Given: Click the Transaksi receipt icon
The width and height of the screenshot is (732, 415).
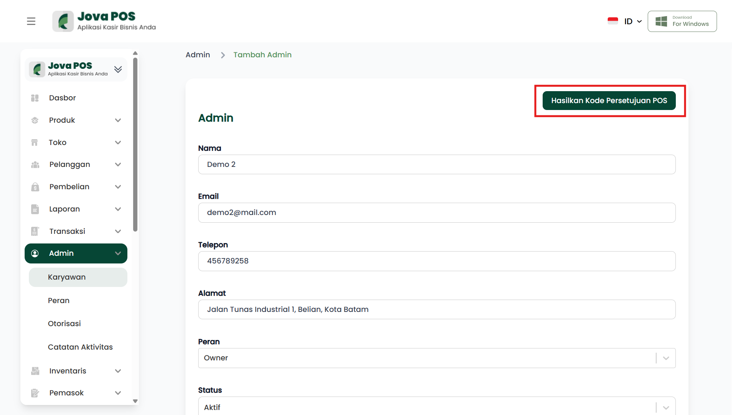Looking at the screenshot, I should point(35,231).
